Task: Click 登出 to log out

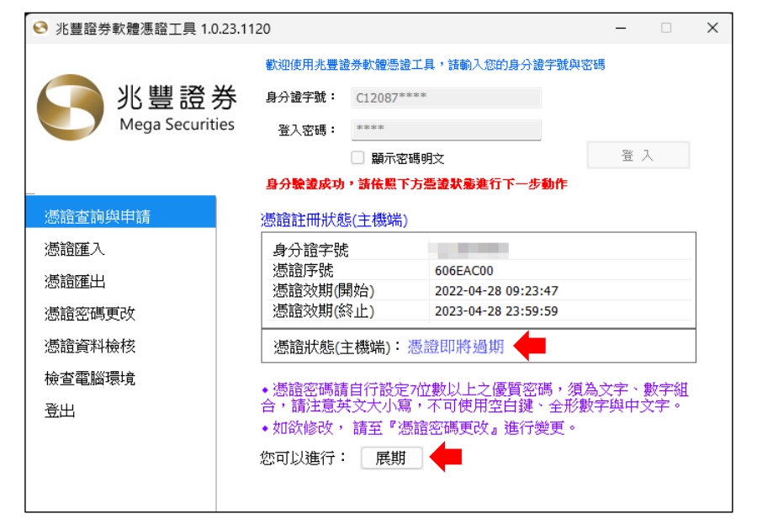Action: coord(60,411)
